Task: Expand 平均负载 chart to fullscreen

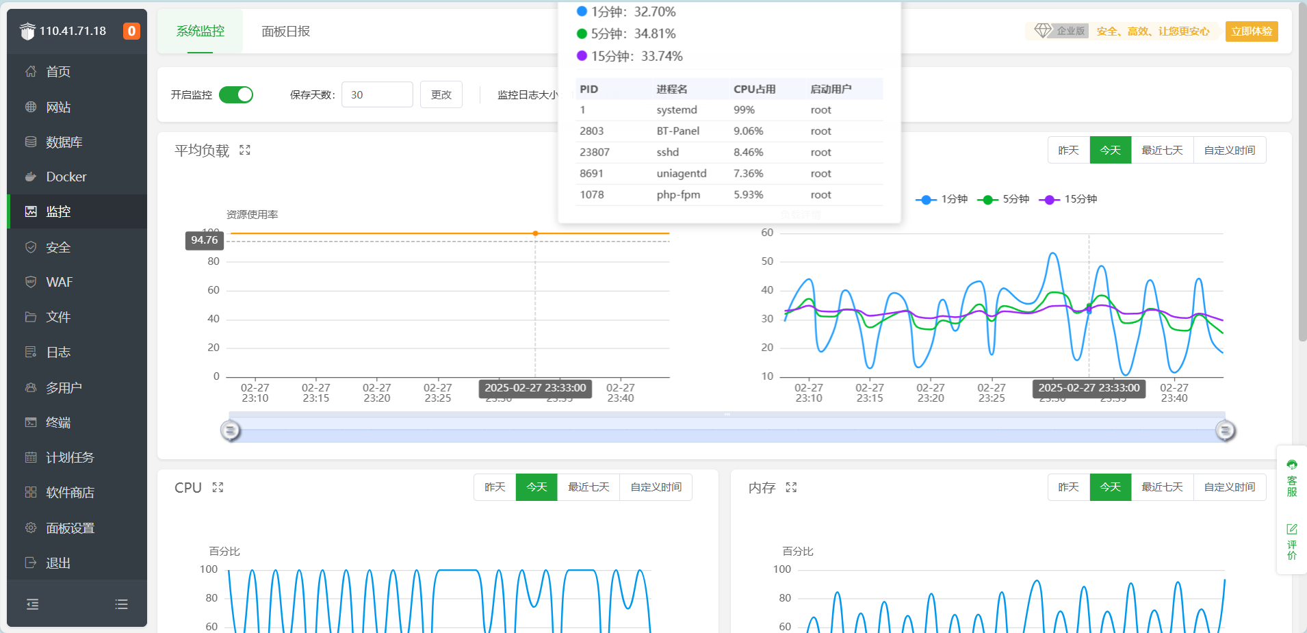Action: point(245,150)
